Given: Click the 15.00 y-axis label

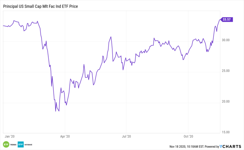Looking at the screenshot, I should (226, 132).
